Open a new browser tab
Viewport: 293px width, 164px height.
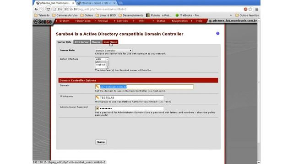(120, 3)
